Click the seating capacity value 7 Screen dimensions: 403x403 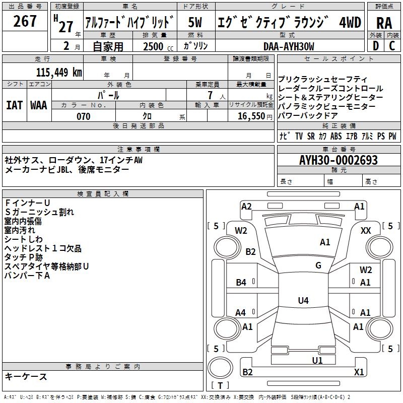[x=210, y=96]
